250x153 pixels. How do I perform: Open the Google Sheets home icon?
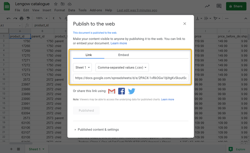coord(7,6)
